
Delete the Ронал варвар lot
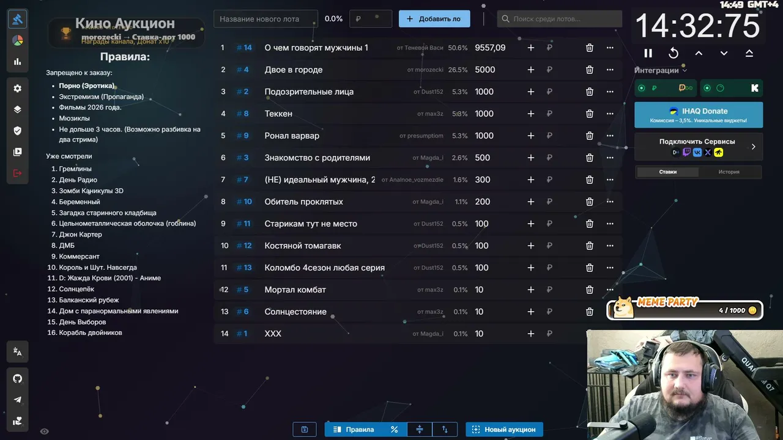pyautogui.click(x=590, y=136)
